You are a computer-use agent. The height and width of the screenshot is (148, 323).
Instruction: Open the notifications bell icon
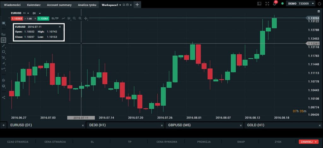coord(275,3)
